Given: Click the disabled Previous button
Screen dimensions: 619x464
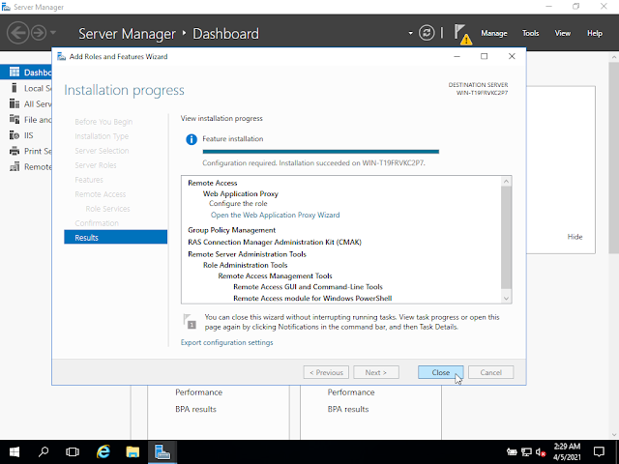Looking at the screenshot, I should 326,372.
